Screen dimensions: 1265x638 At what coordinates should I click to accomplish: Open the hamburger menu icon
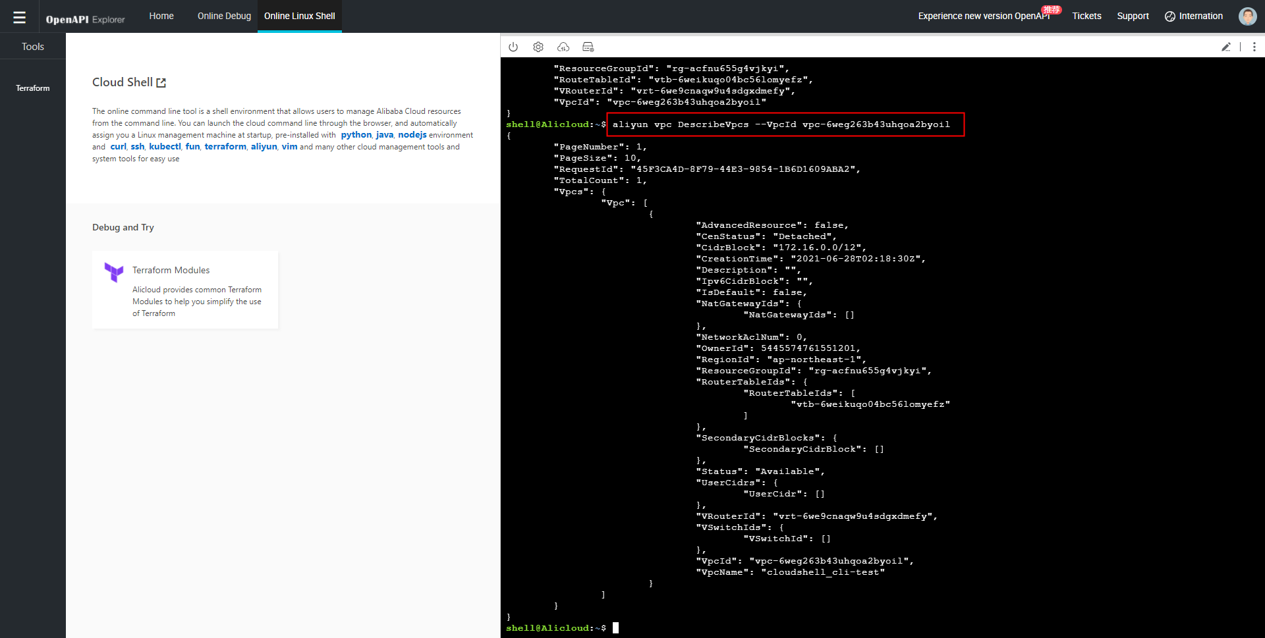[x=20, y=17]
